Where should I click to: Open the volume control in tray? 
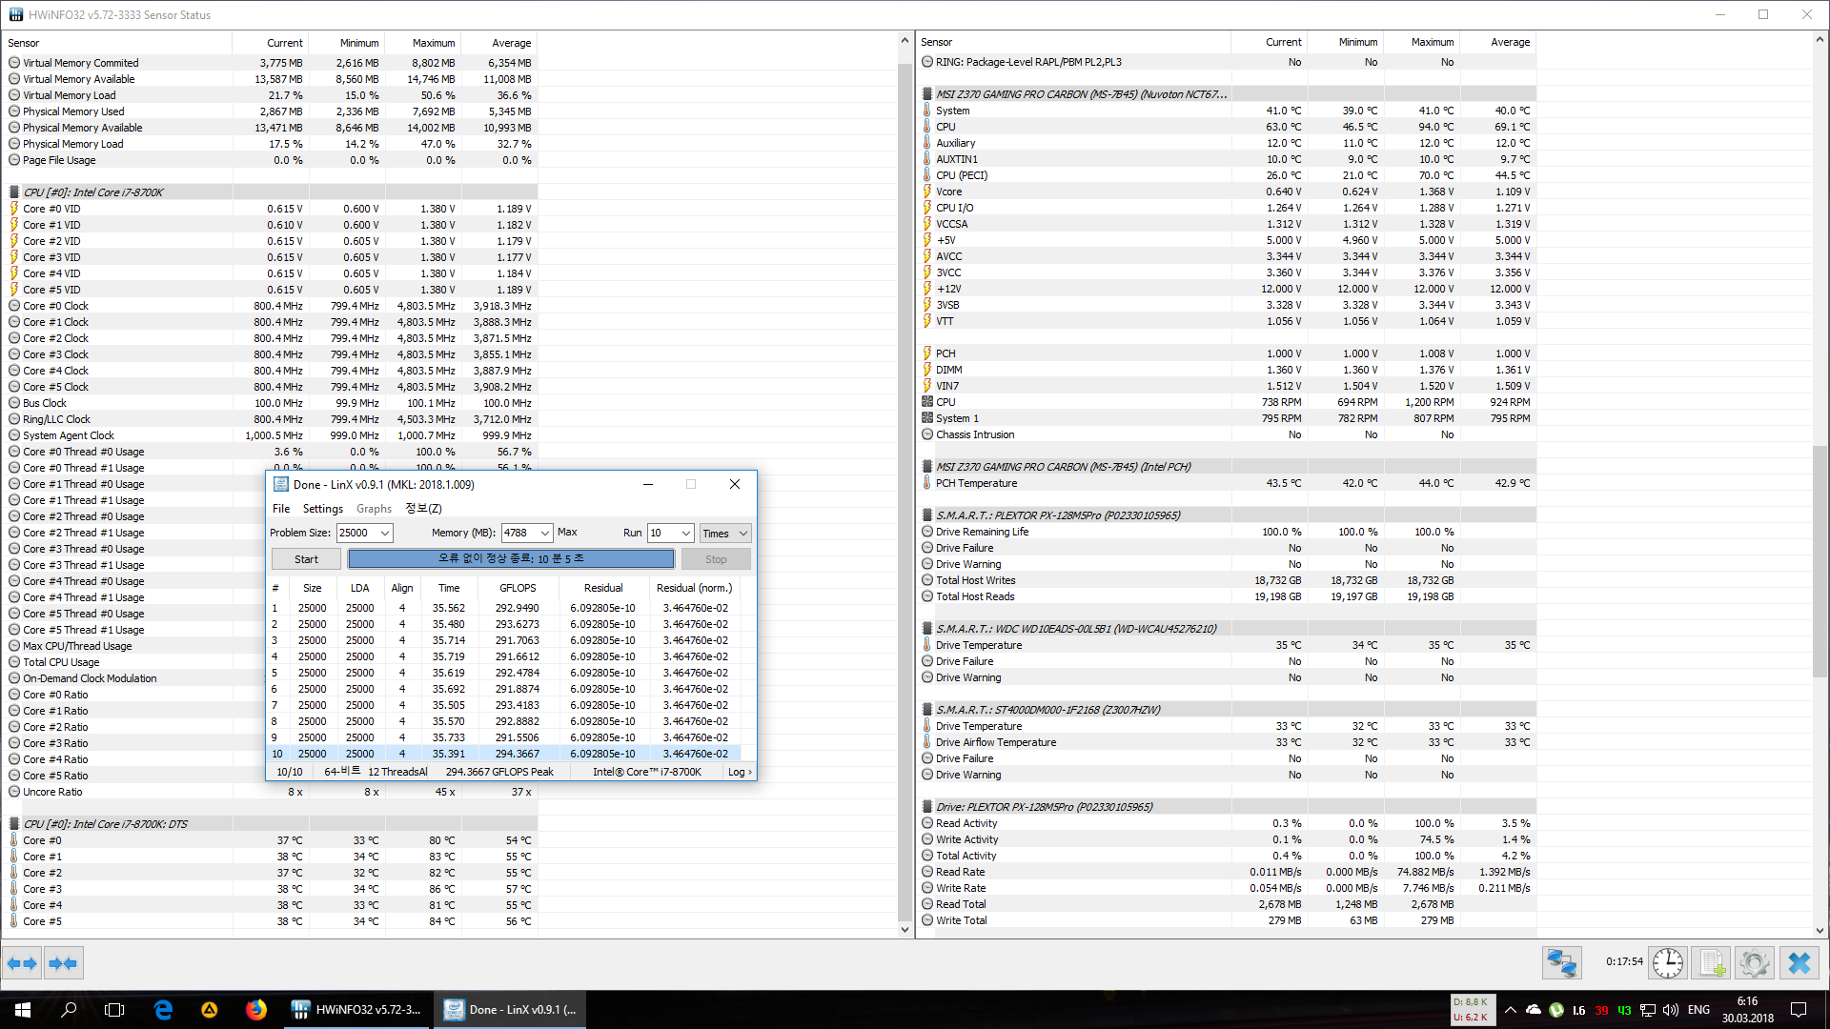(1670, 1010)
